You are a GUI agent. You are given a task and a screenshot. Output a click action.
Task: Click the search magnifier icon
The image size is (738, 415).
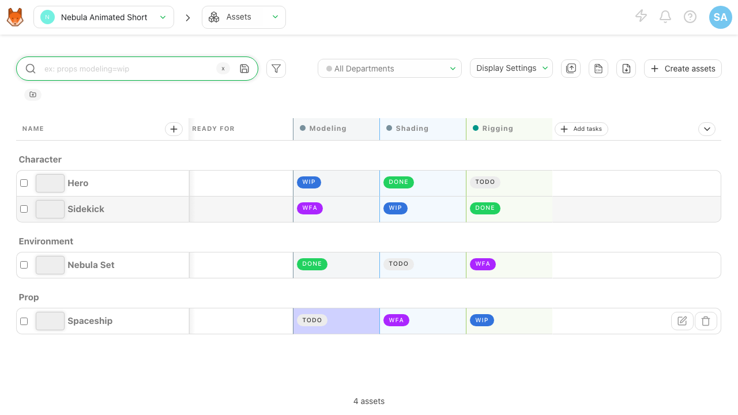tap(31, 69)
